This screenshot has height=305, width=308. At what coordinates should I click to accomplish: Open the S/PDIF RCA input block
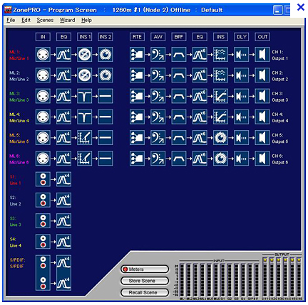point(43,273)
